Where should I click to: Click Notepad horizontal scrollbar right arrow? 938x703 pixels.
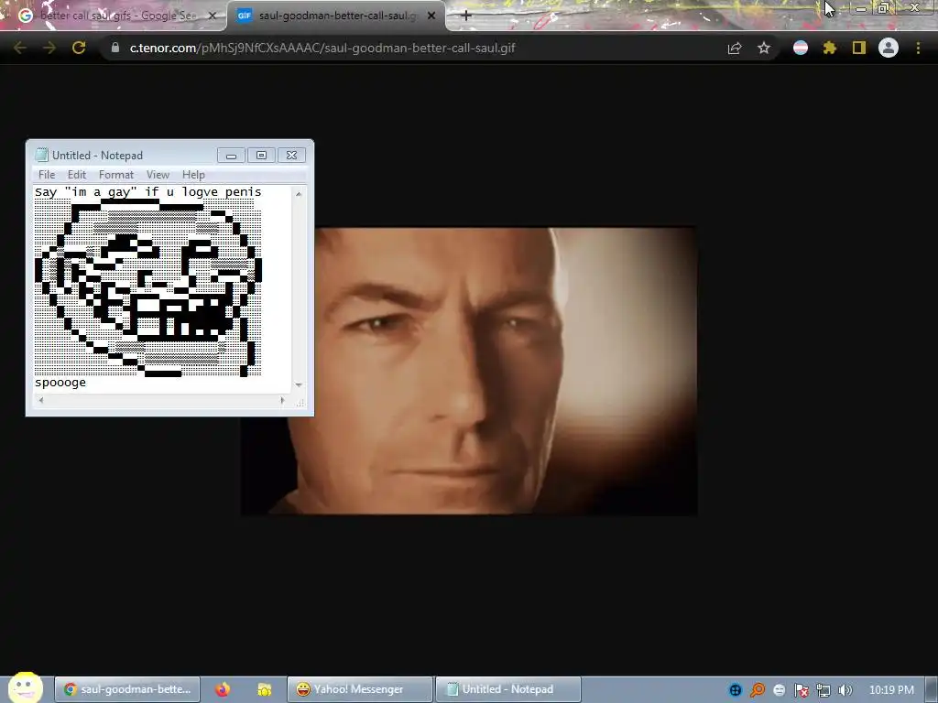click(x=282, y=401)
